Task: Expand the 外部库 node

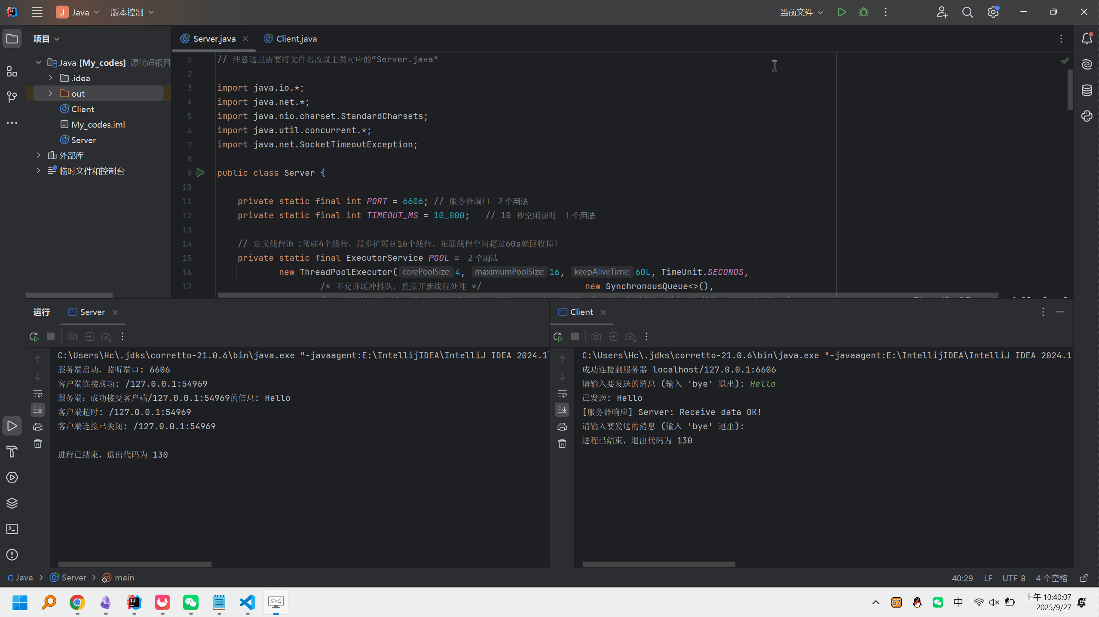Action: pyautogui.click(x=39, y=156)
